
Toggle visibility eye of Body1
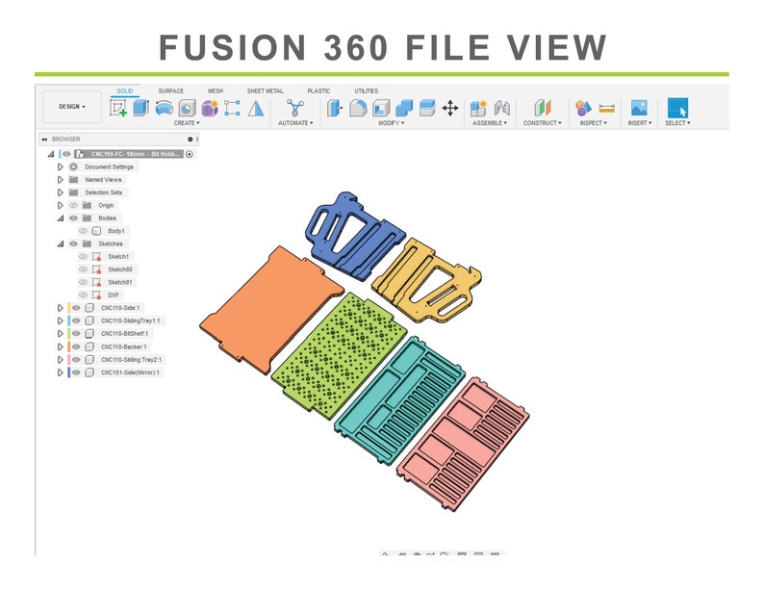click(84, 231)
